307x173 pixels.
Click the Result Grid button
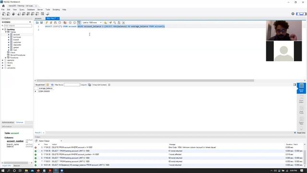(x=40, y=85)
